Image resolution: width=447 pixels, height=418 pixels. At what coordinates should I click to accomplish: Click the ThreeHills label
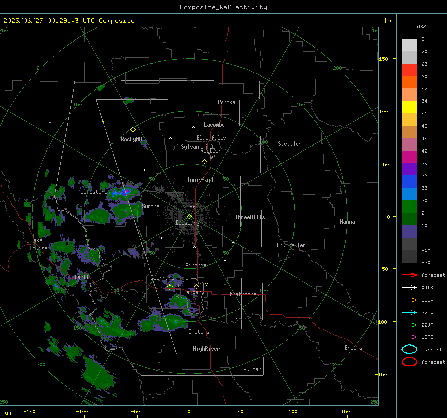tap(250, 217)
